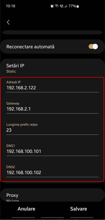The width and height of the screenshot is (105, 220).
Task: Tap the back arrow icon
Action: [x=8, y=22]
